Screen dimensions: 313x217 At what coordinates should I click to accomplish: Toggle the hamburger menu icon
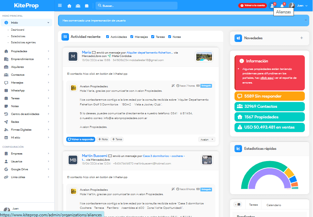60,5
